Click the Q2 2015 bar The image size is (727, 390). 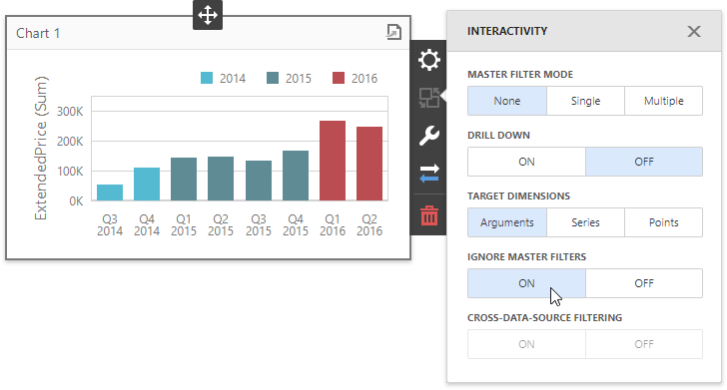click(x=221, y=179)
